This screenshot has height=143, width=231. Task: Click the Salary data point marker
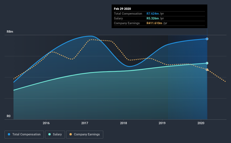coord(207,63)
